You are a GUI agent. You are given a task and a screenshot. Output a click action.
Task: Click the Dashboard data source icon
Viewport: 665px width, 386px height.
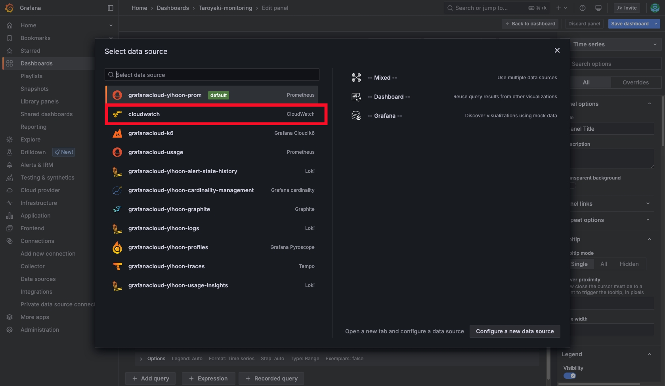(356, 97)
